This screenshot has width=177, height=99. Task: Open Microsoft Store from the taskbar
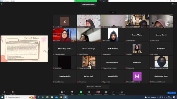[x=52, y=97]
